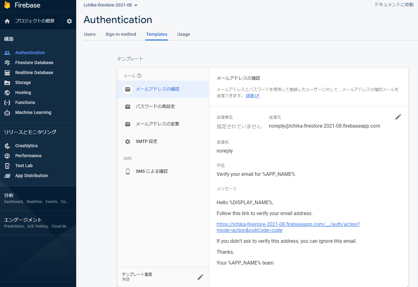The height and width of the screenshot is (287, 418).
Task: Open Test Lab in sidebar
Action: [x=24, y=166]
